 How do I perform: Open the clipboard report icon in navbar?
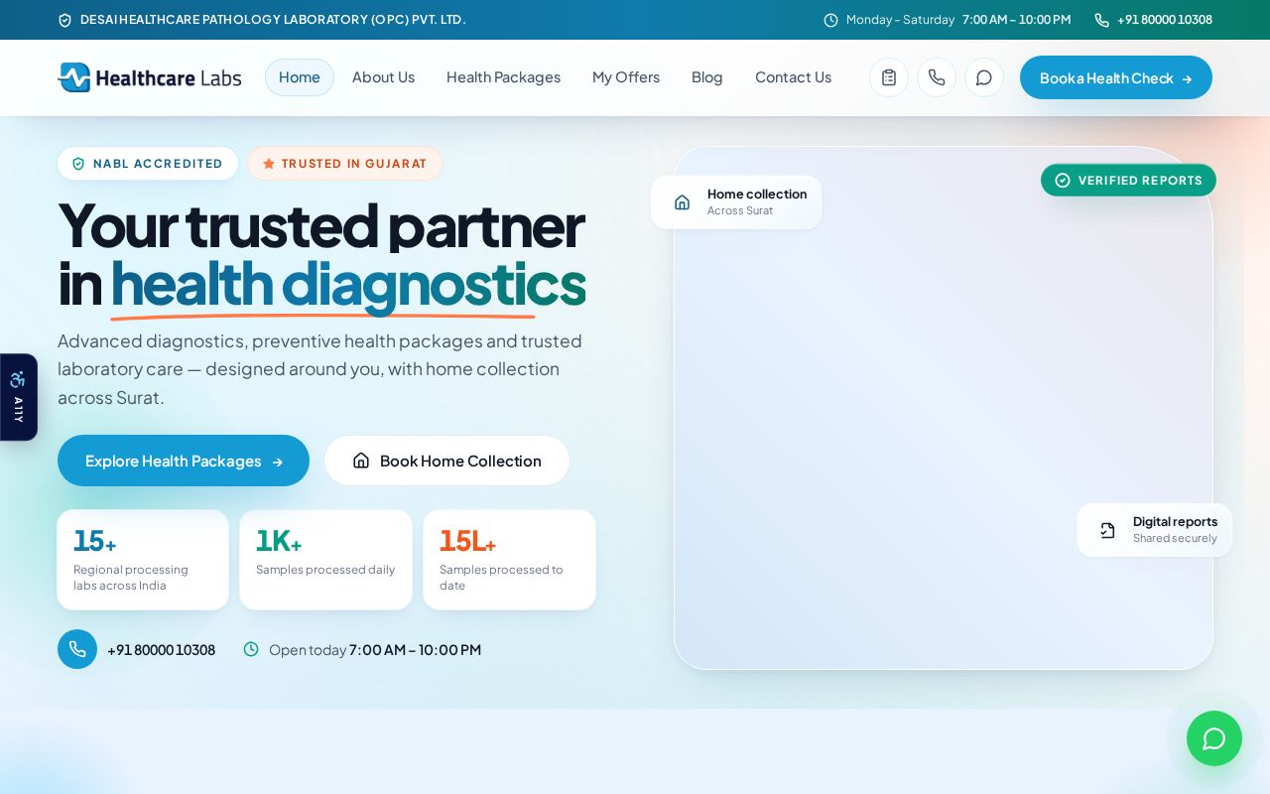(889, 77)
